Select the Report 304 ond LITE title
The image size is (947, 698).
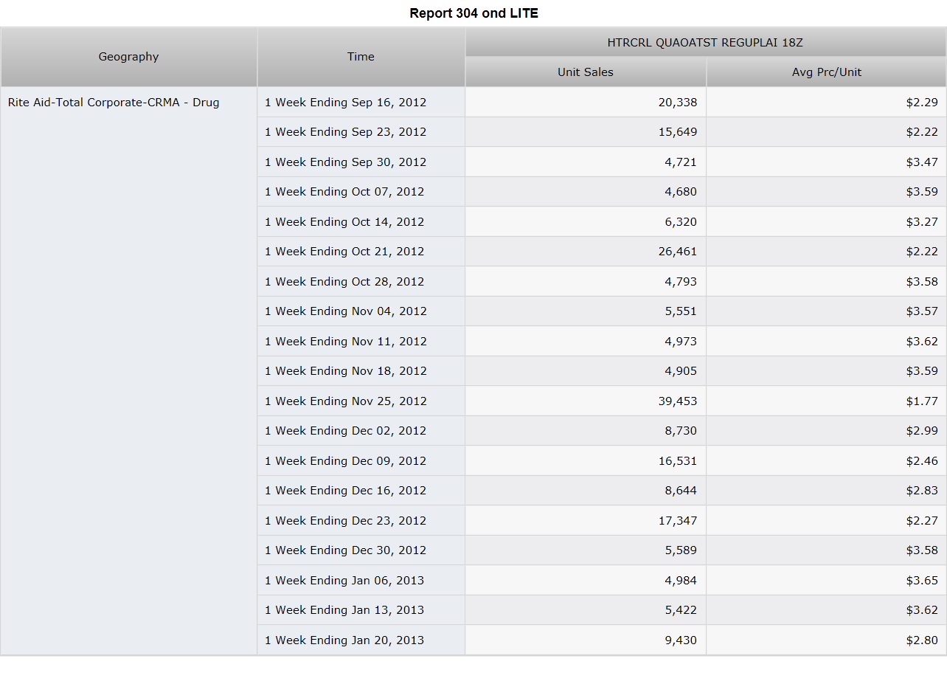[473, 13]
